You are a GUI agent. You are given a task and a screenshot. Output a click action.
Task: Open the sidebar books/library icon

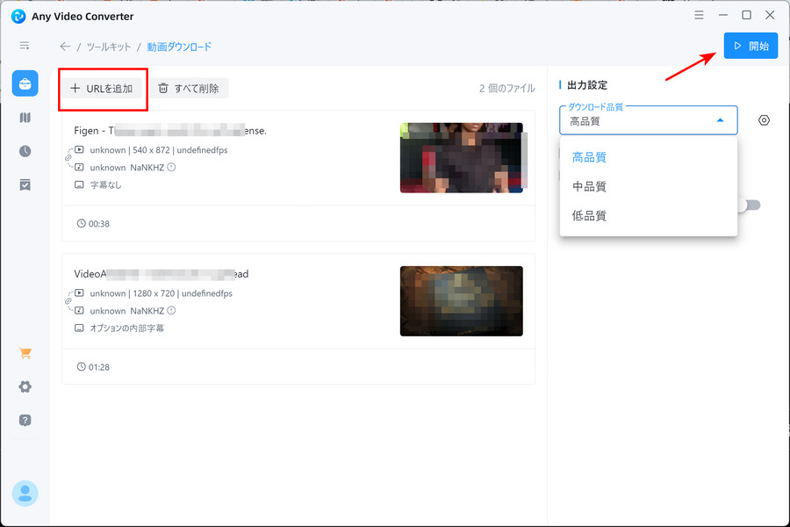pos(25,118)
